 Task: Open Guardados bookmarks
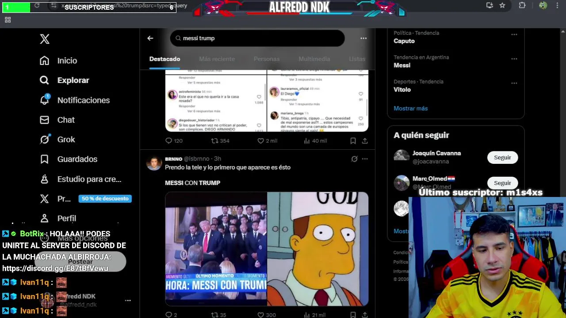coord(69,159)
